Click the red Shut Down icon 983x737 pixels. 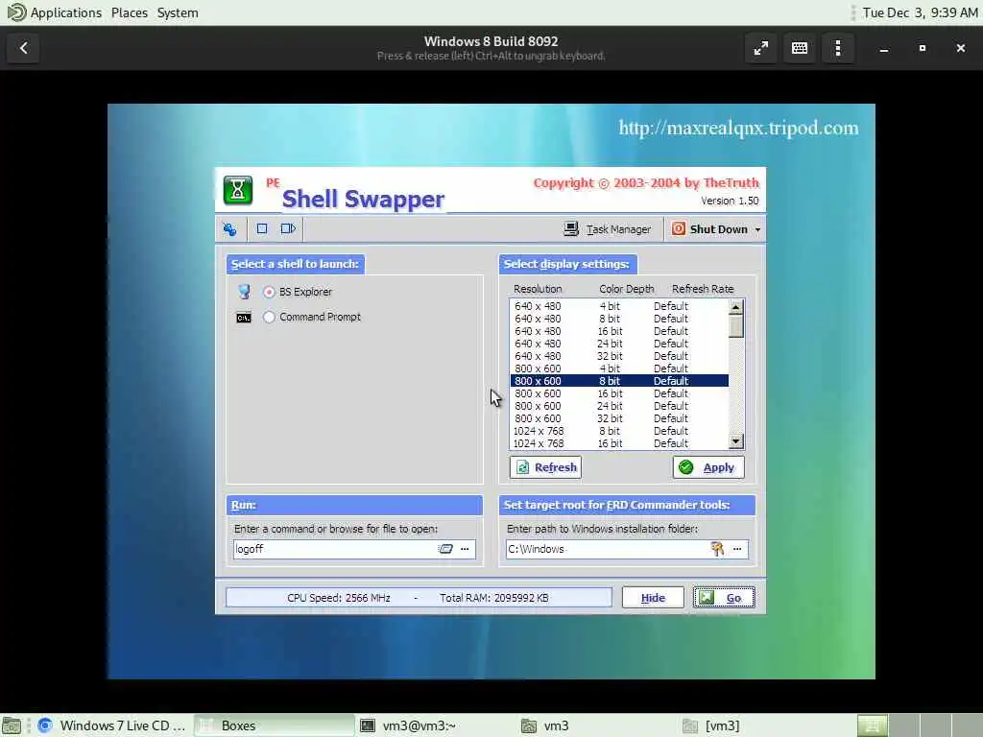click(x=679, y=228)
